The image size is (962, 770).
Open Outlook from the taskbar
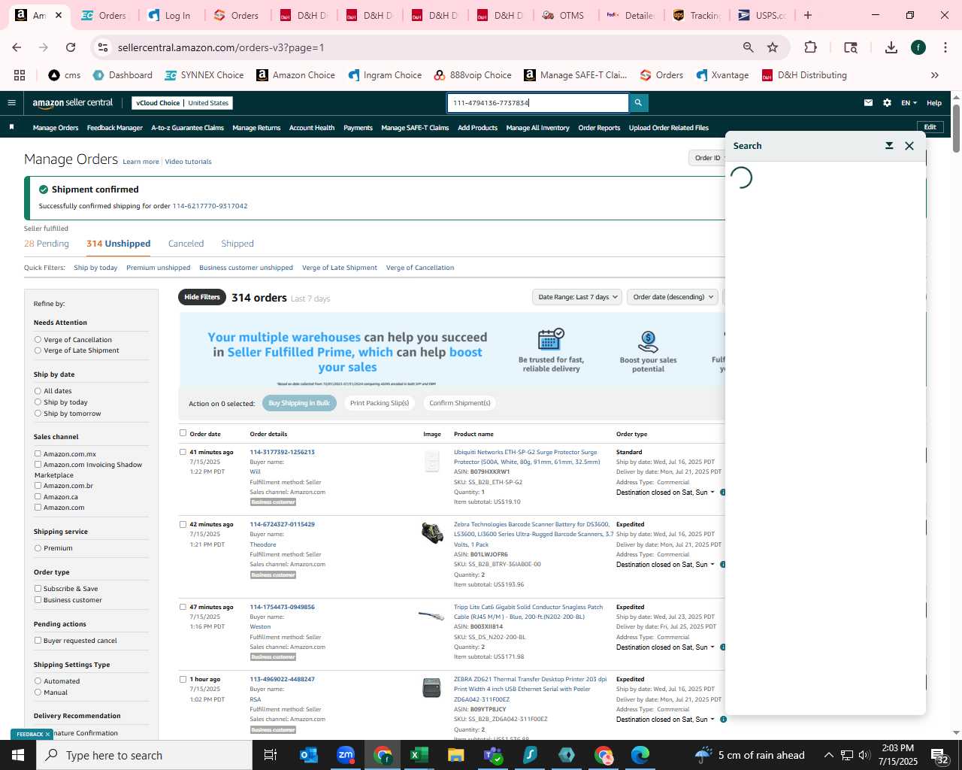pos(309,755)
